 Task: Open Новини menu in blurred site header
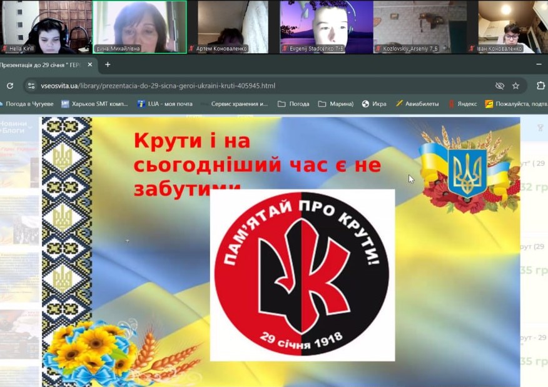coord(14,123)
